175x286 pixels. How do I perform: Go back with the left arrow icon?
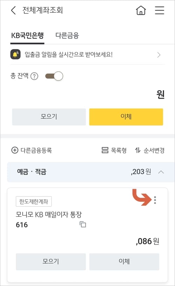point(14,10)
